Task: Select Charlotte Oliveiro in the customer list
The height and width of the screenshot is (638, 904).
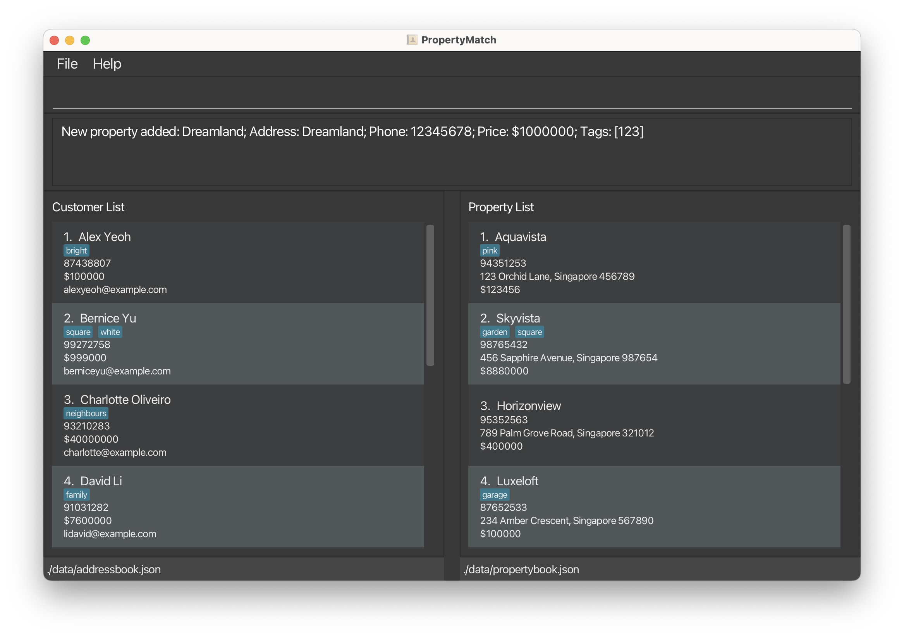Action: [x=237, y=425]
